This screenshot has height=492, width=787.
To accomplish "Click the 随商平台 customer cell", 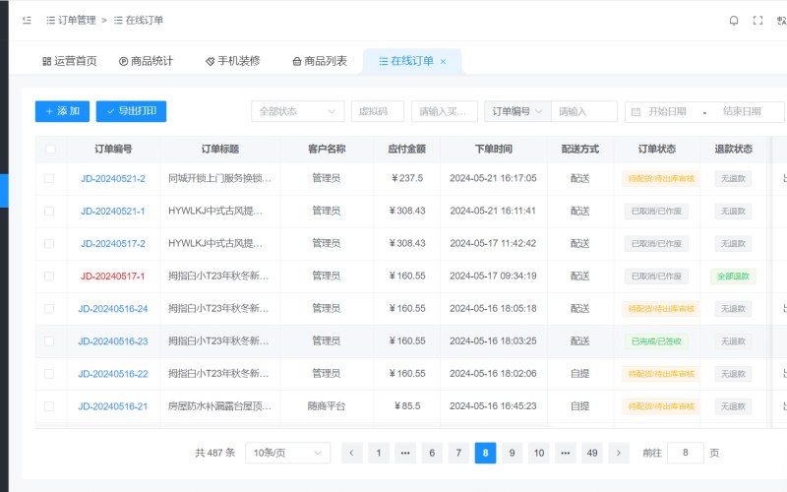I will (x=327, y=406).
